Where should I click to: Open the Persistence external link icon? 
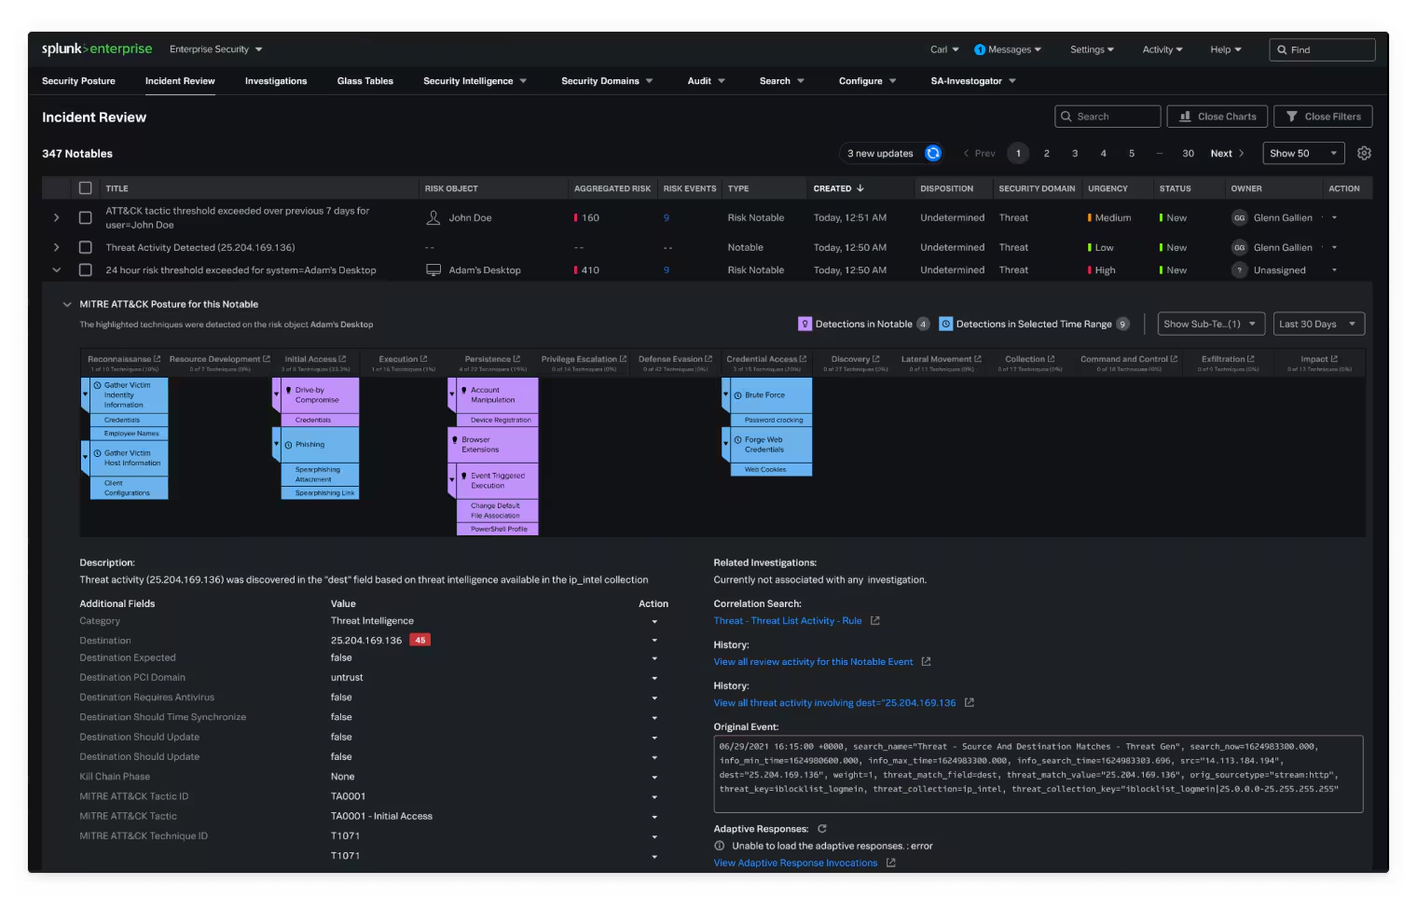tap(516, 359)
